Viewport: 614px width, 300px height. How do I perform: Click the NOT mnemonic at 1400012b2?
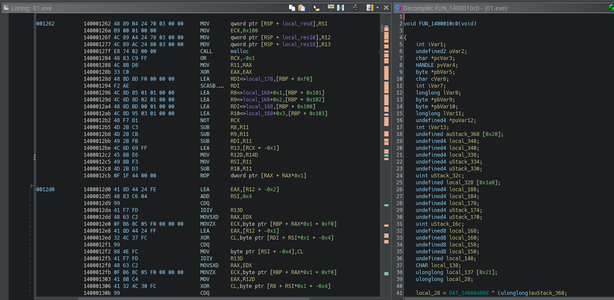205,120
